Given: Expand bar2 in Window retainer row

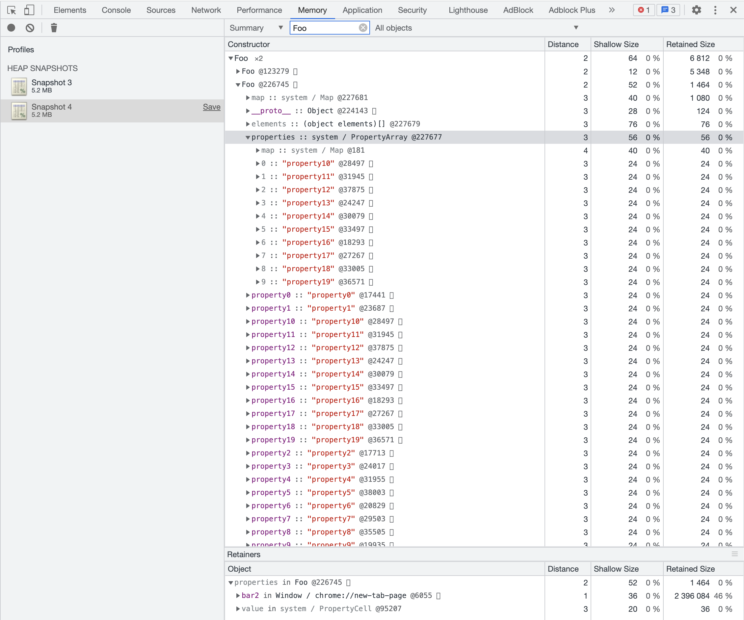Looking at the screenshot, I should click(x=238, y=596).
